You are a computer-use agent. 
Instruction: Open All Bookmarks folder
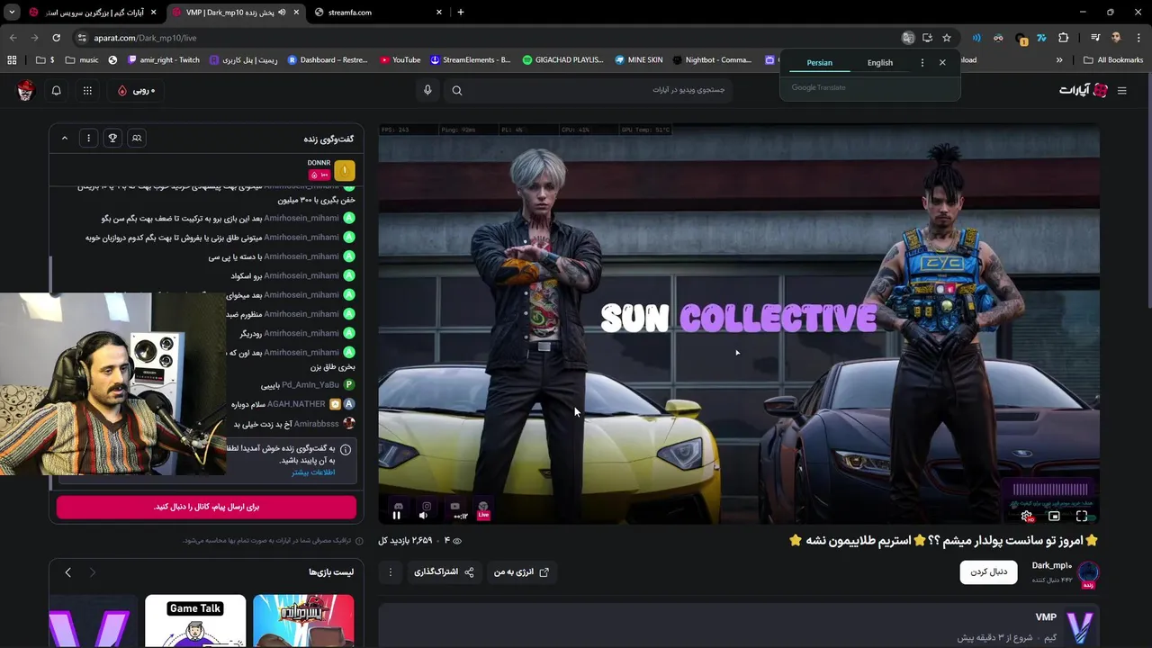click(x=1113, y=60)
